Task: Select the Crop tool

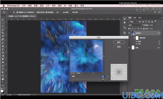Action: pyautogui.click(x=3, y=33)
